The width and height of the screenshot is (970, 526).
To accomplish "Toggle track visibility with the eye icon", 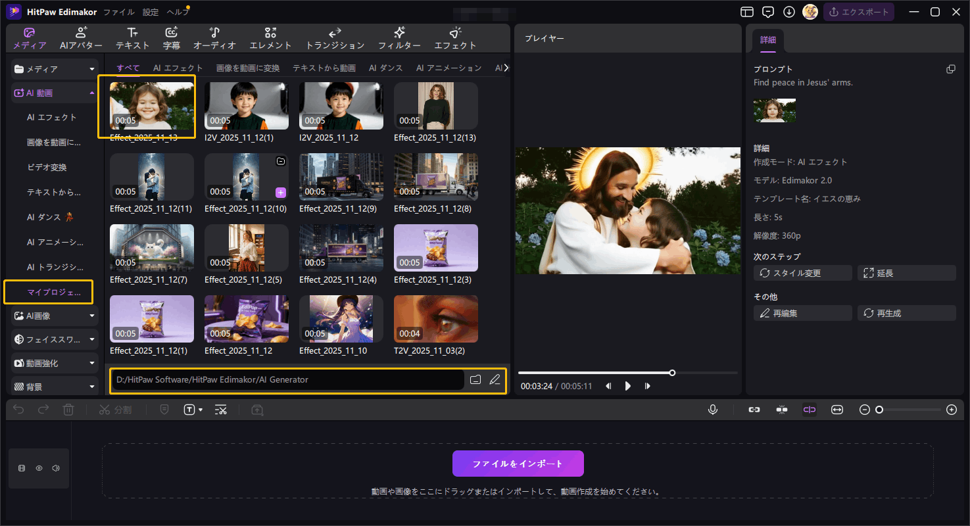I will point(39,467).
